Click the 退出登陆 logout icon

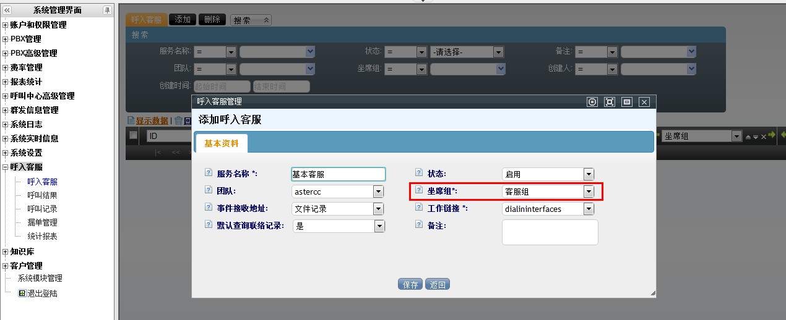point(22,293)
